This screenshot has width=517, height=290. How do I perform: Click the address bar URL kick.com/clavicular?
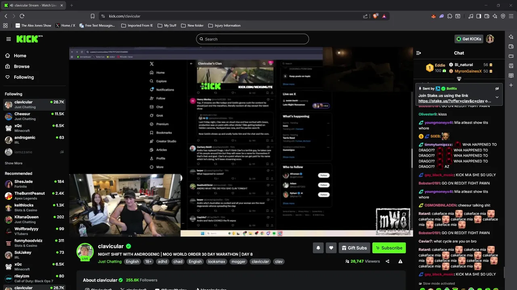(x=124, y=16)
